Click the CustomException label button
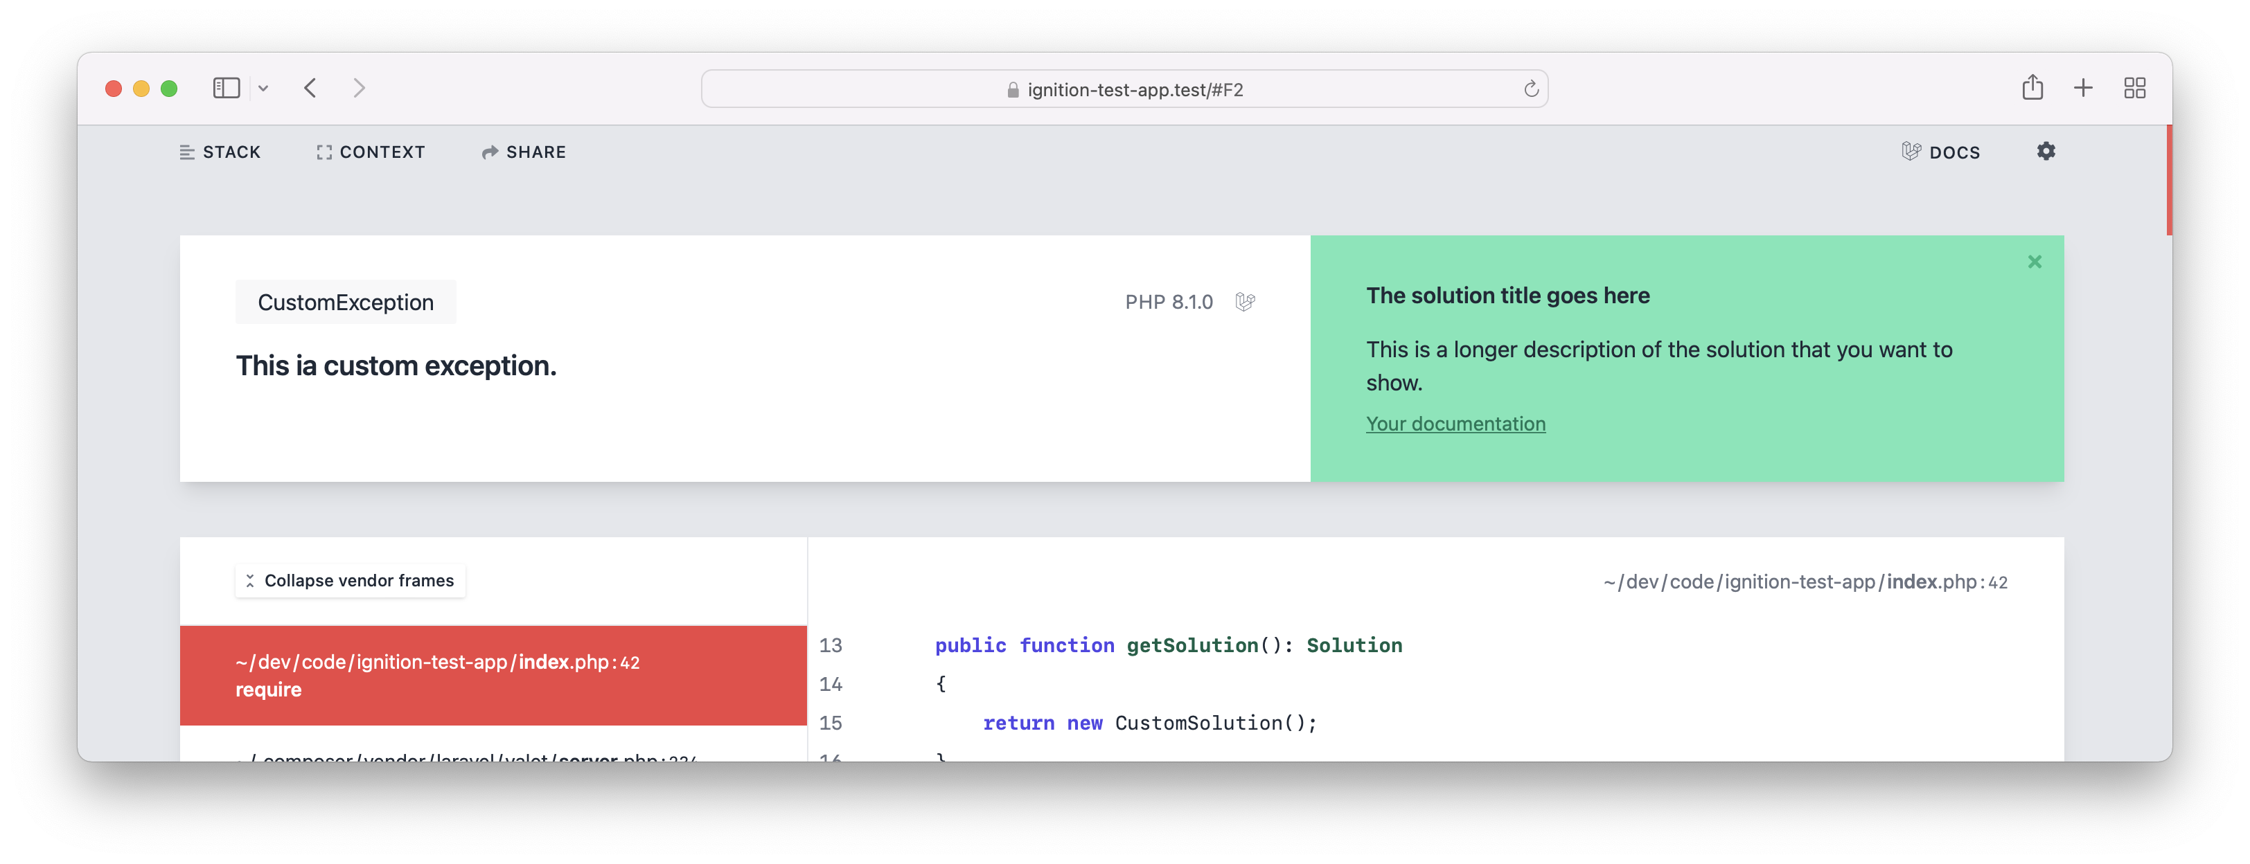Viewport: 2250px width, 864px height. click(346, 301)
